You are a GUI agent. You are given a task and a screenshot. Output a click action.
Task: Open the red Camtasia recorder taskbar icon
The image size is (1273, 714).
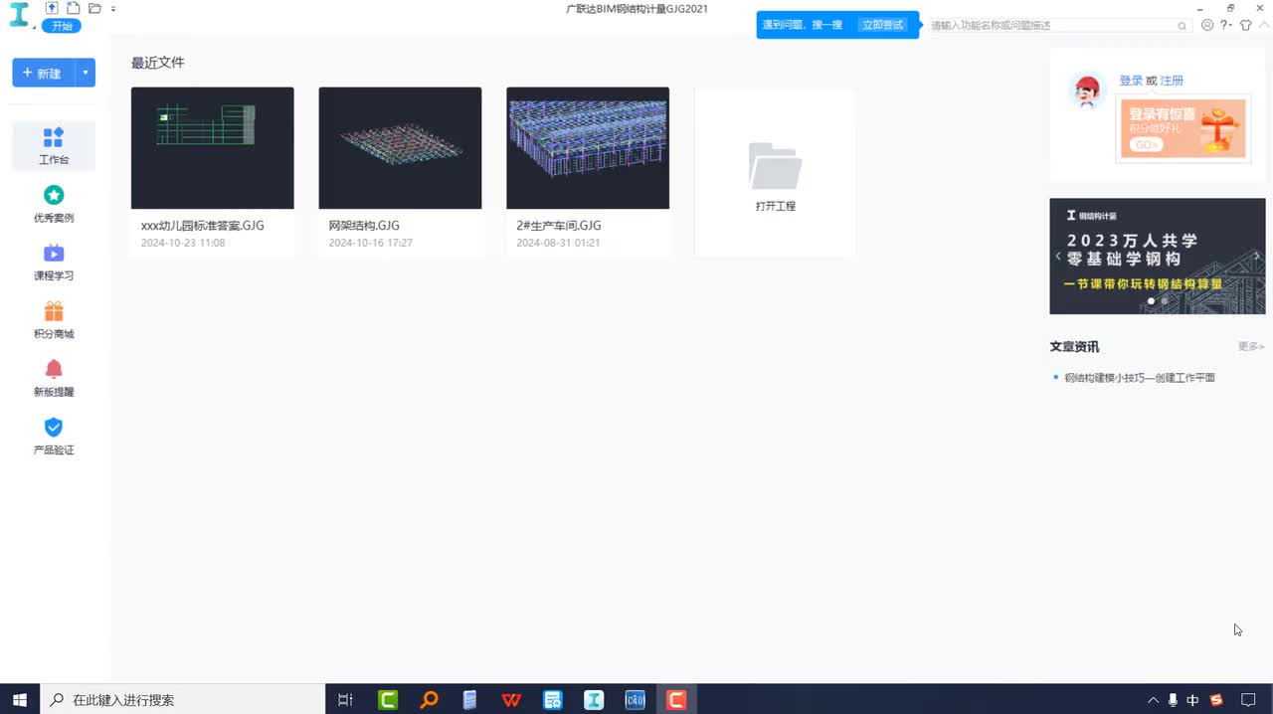(676, 700)
